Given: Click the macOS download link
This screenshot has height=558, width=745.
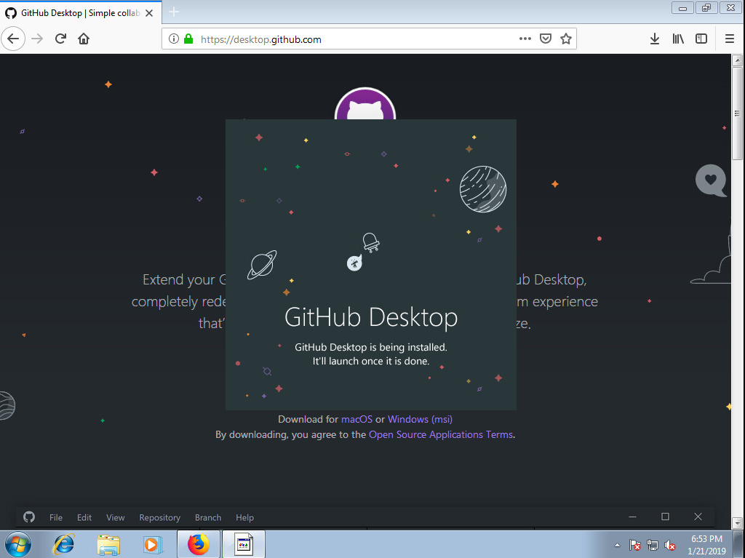Looking at the screenshot, I should [356, 419].
